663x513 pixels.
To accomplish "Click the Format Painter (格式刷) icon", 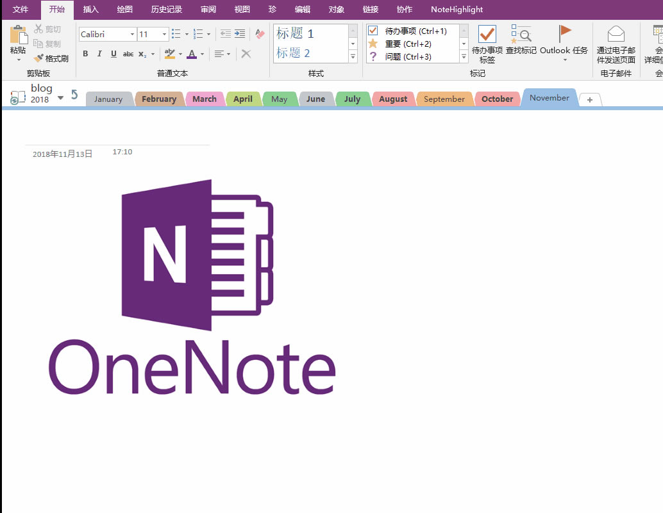I will (37, 58).
